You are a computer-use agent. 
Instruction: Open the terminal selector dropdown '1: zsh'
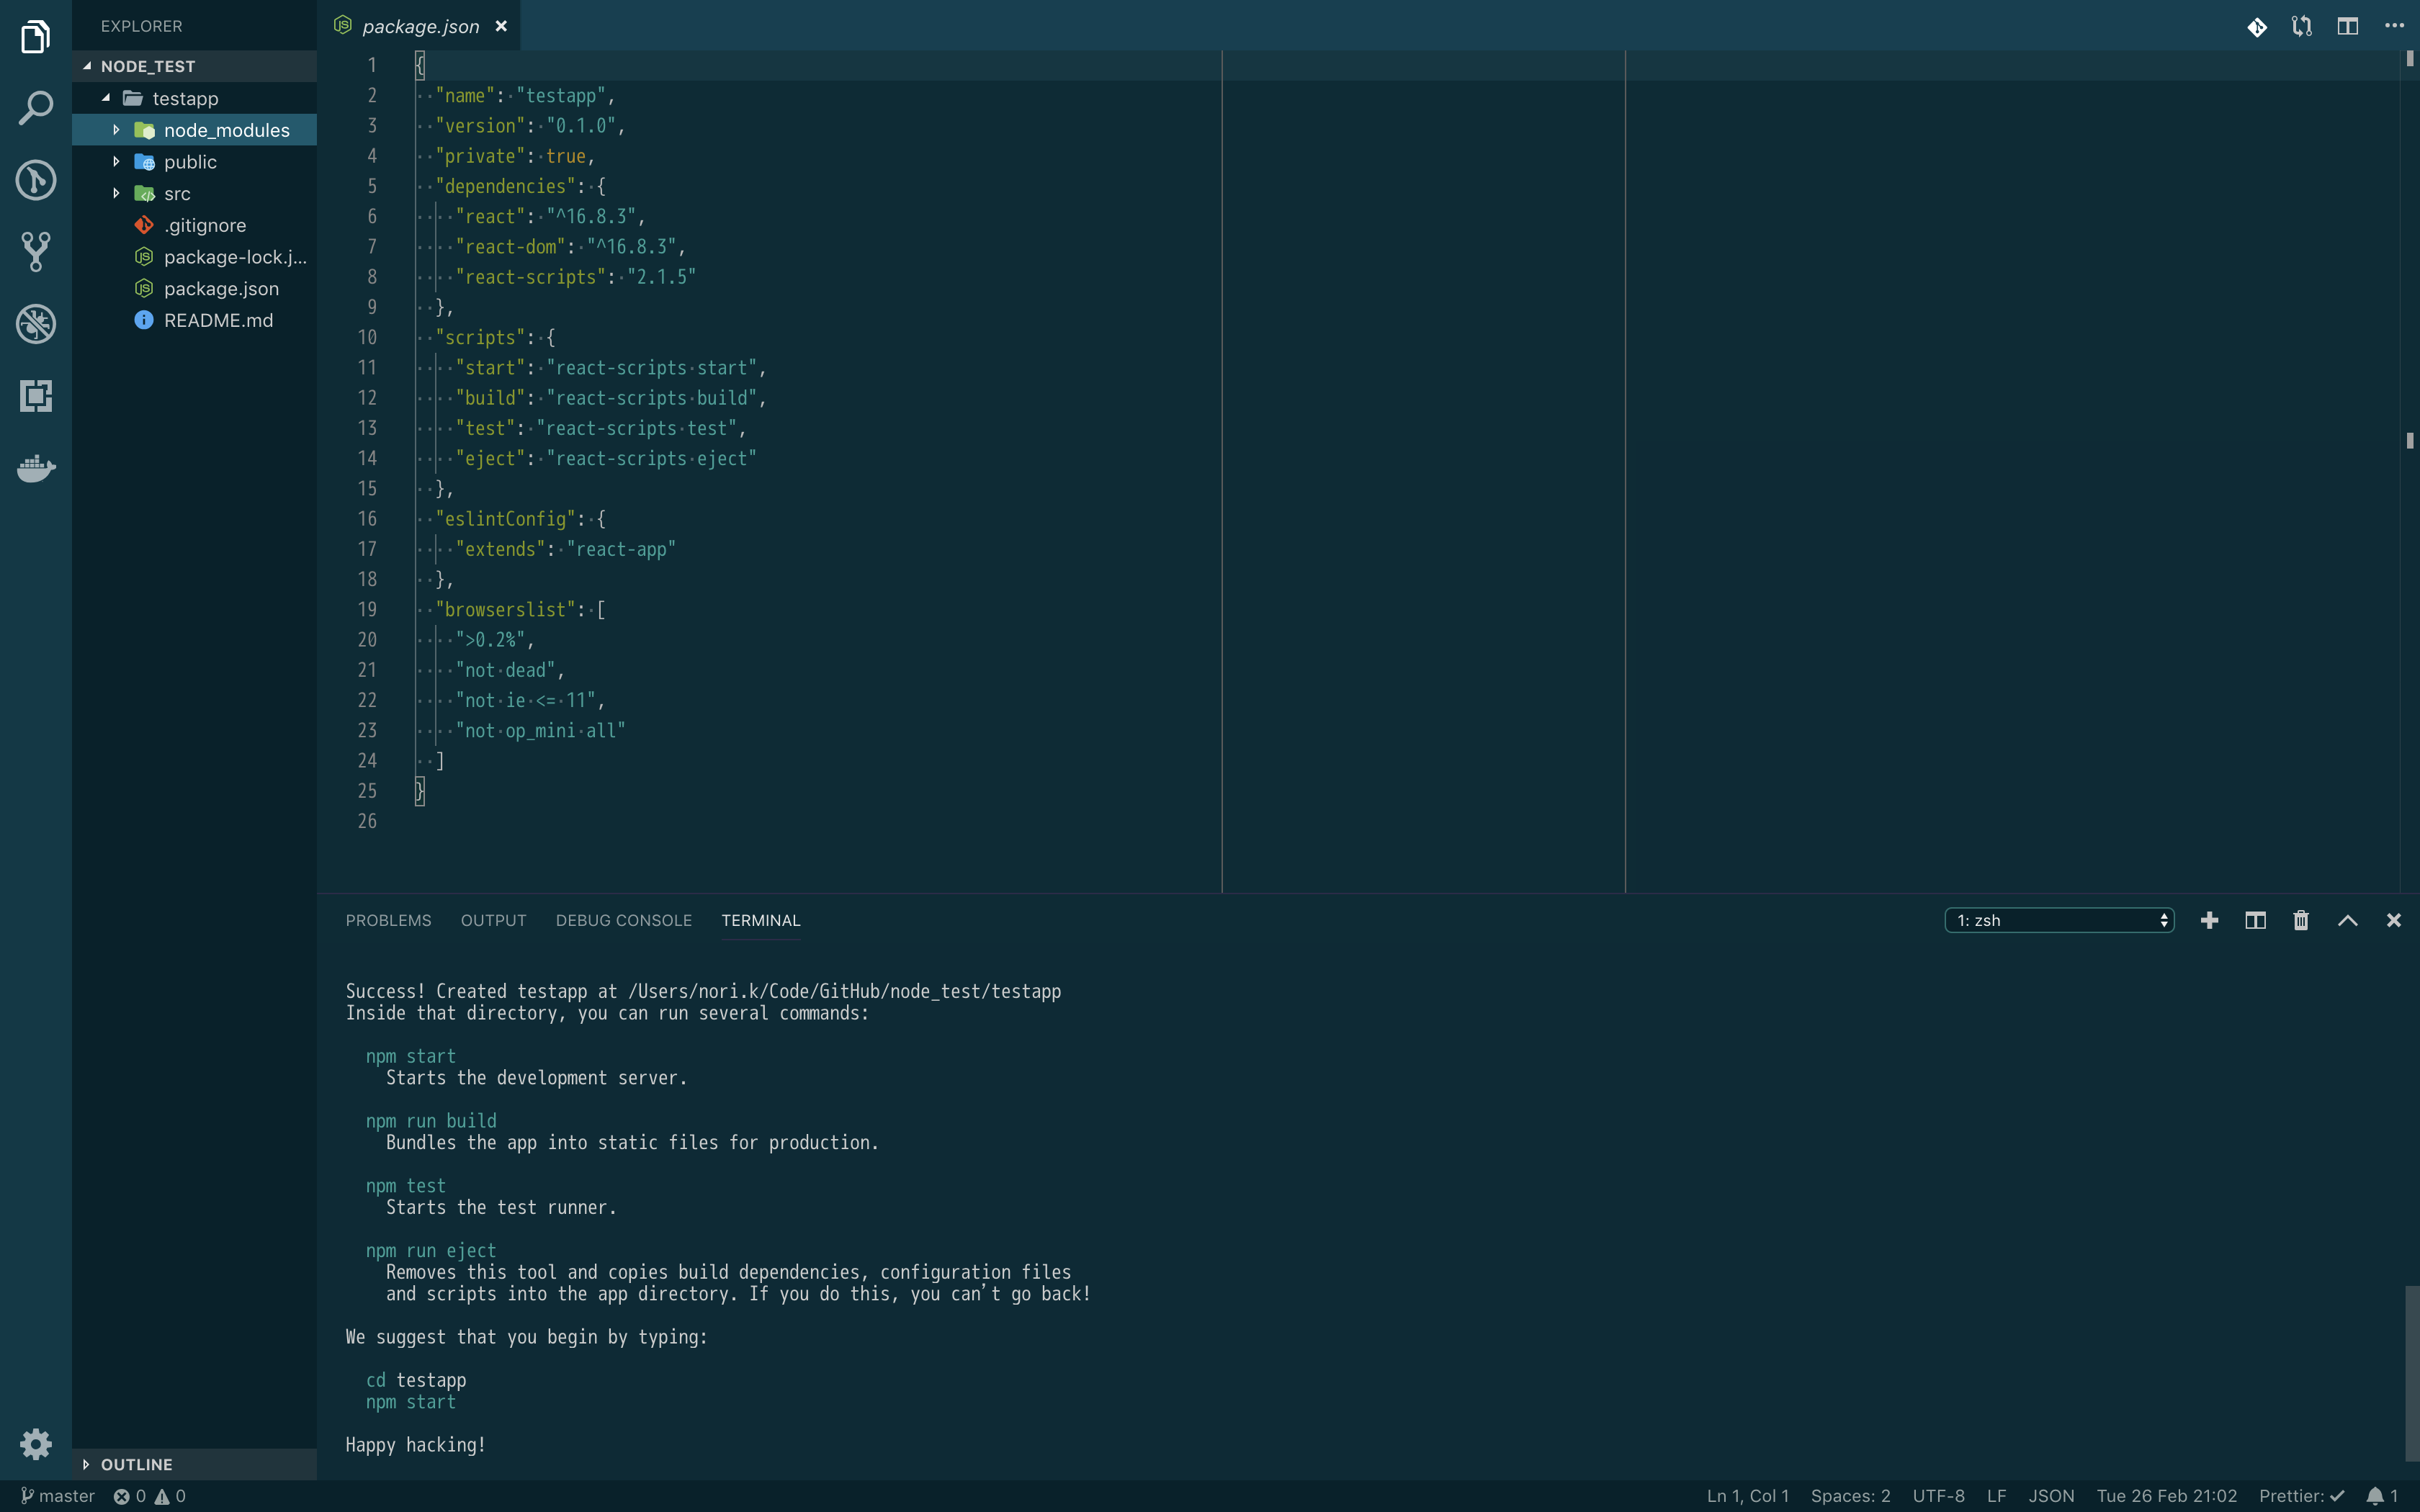tap(2058, 920)
